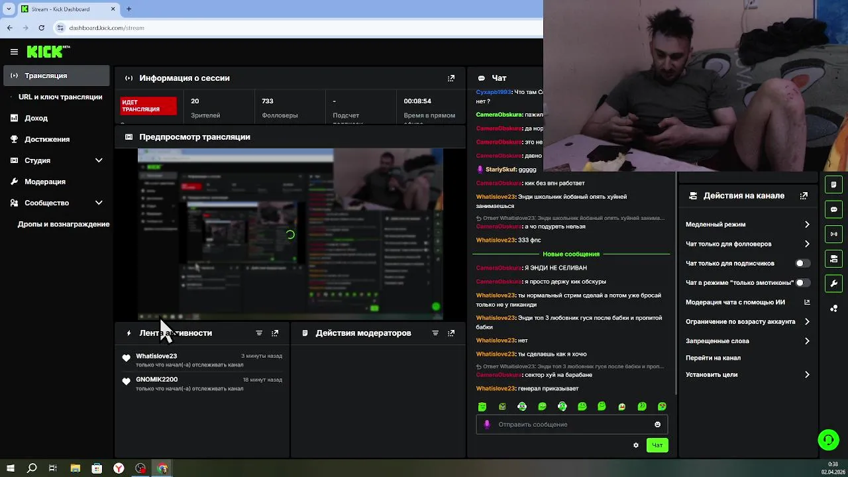Screen dimensions: 848x477
Task: Open Yandex Browser from the taskbar
Action: tap(119, 468)
